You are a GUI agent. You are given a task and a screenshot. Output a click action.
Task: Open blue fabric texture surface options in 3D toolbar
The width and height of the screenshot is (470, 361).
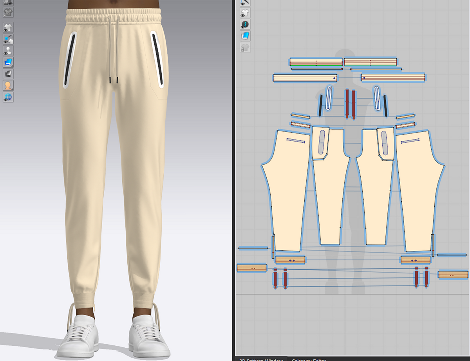[8, 62]
